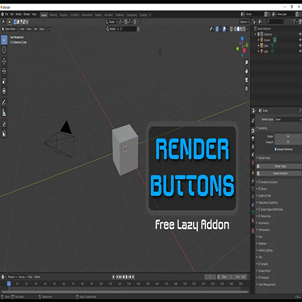Viewport: 302px width, 302px height.
Task: Click the Camera object icon in outliner
Action: [x=262, y=40]
